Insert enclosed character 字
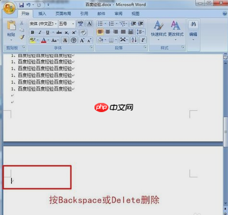 pyautogui.click(x=74, y=40)
